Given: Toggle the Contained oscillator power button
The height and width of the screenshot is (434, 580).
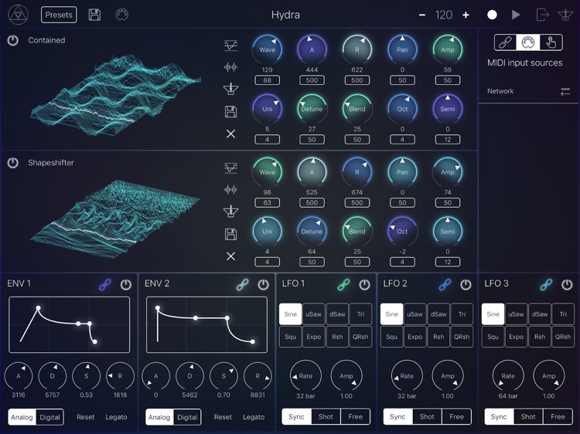Looking at the screenshot, I should pyautogui.click(x=13, y=40).
